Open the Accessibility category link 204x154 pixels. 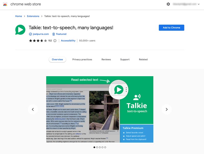pyautogui.click(x=68, y=41)
